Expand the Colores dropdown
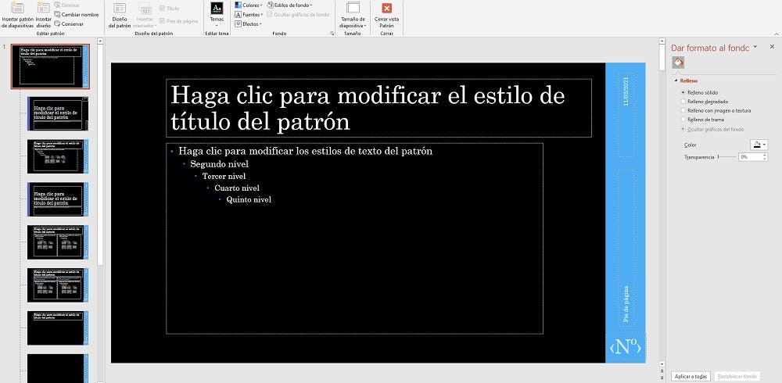 coord(250,5)
